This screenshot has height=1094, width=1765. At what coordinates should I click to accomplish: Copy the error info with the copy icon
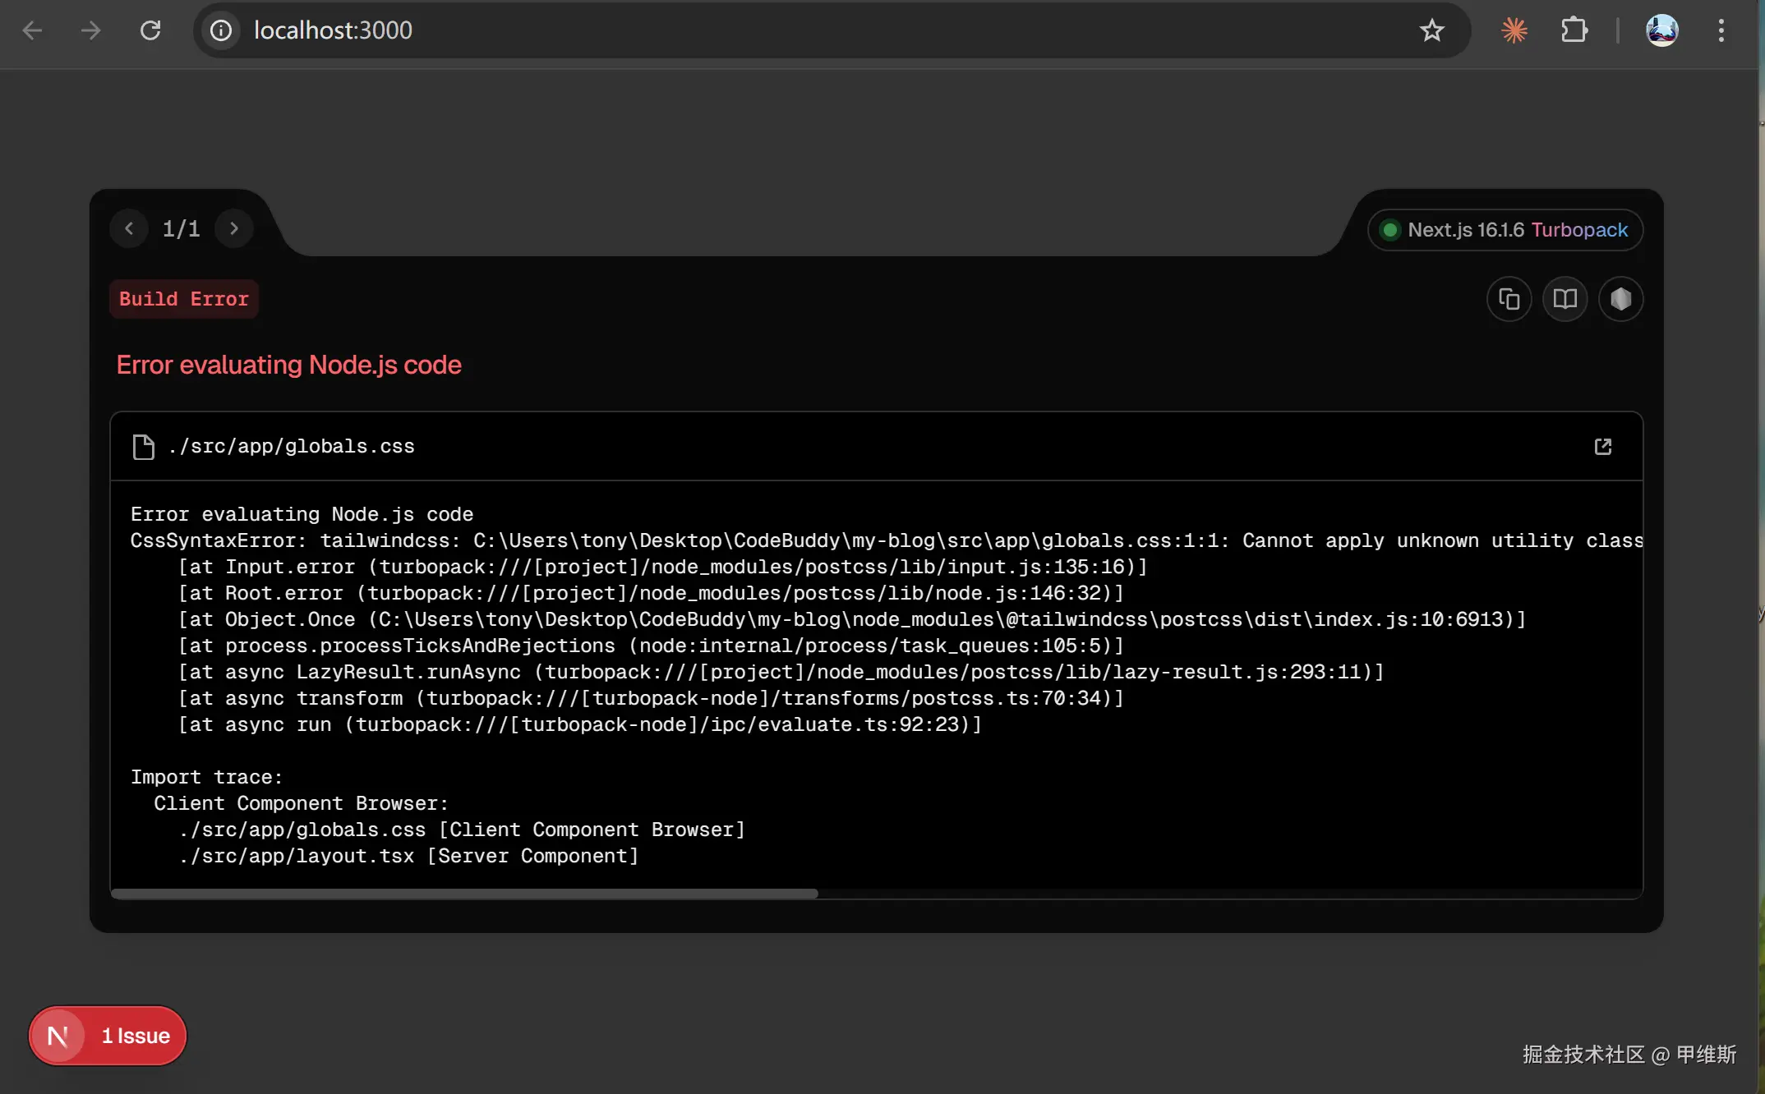pyautogui.click(x=1509, y=299)
